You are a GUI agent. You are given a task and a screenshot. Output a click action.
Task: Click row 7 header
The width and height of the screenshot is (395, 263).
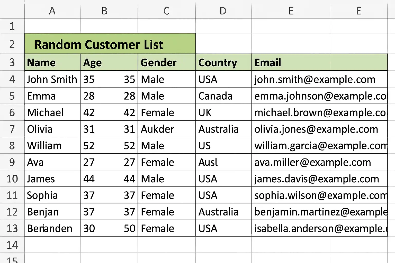click(x=12, y=129)
